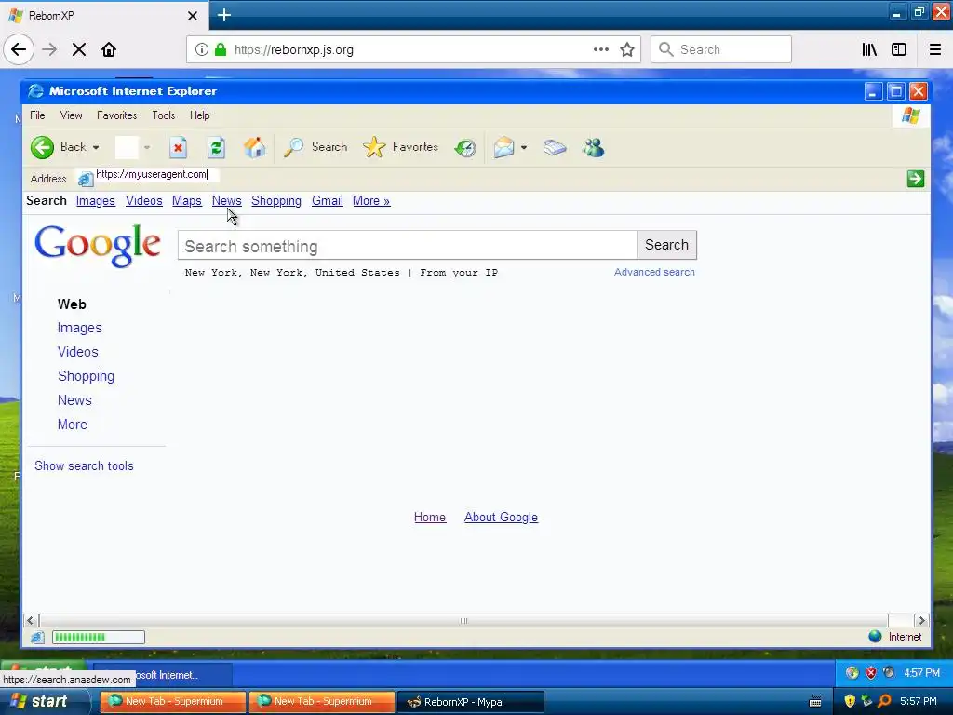Click the horizontal scrollbar left arrow
Image resolution: width=953 pixels, height=715 pixels.
click(x=31, y=621)
